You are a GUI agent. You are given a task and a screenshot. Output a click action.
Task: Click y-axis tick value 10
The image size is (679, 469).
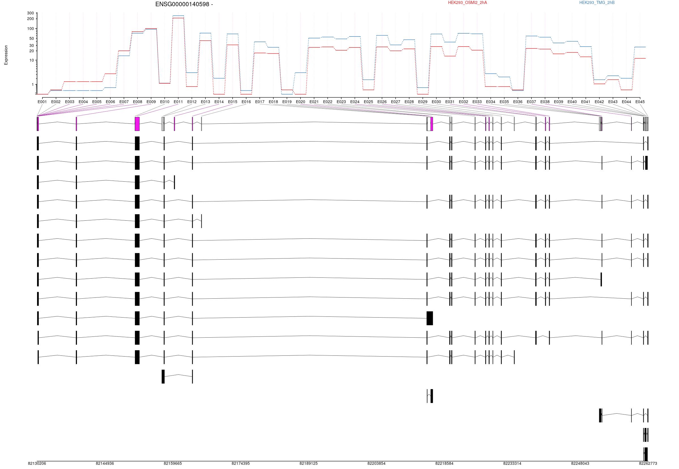31,60
